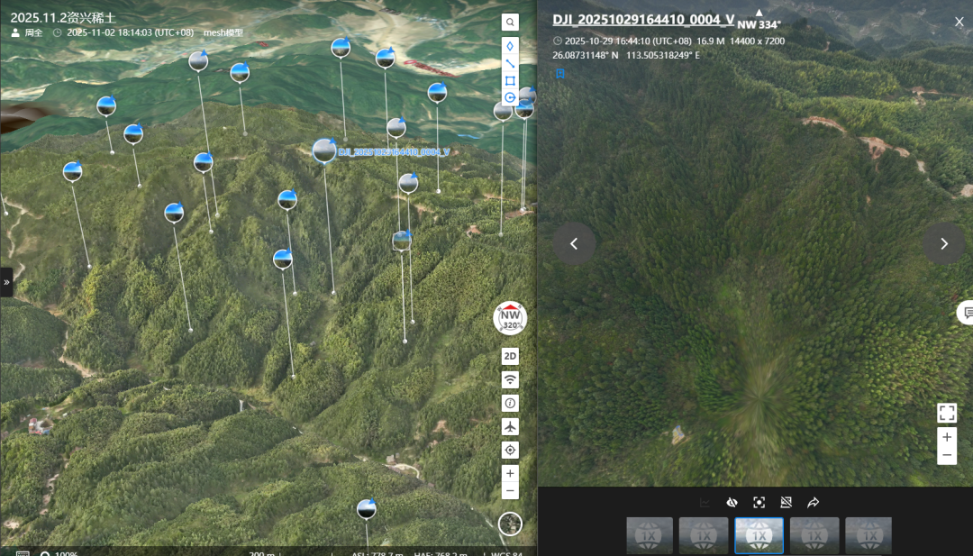
Task: Select the point annotation tool
Action: pos(509,47)
